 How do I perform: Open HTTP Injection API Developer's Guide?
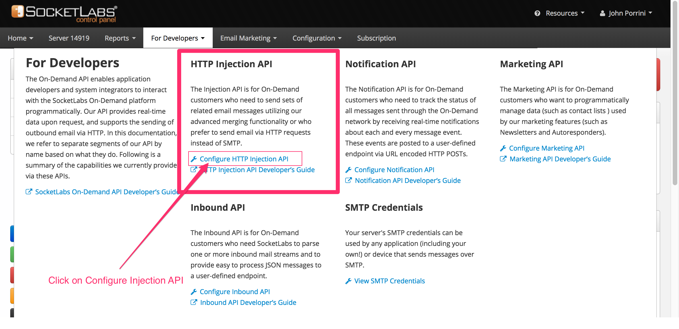pos(257,170)
